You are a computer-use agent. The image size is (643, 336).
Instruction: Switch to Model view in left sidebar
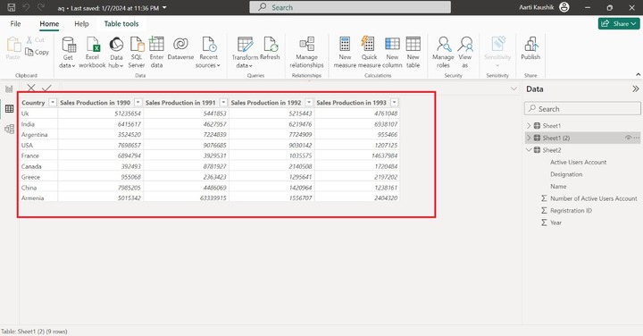(9, 129)
